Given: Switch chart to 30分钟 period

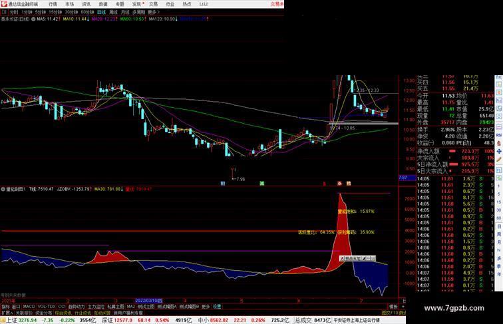Looking at the screenshot, I should (x=71, y=12).
